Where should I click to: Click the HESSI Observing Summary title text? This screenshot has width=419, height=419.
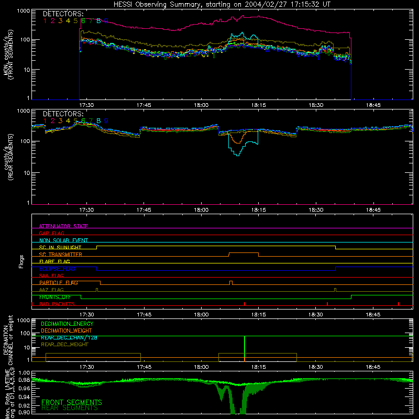click(222, 4)
